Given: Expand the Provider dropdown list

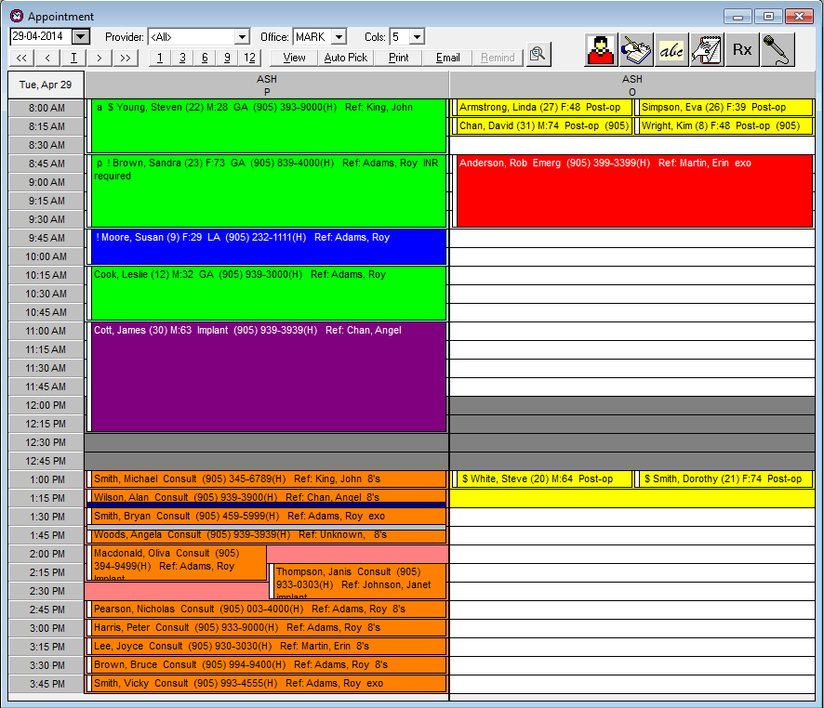Looking at the screenshot, I should click(242, 37).
